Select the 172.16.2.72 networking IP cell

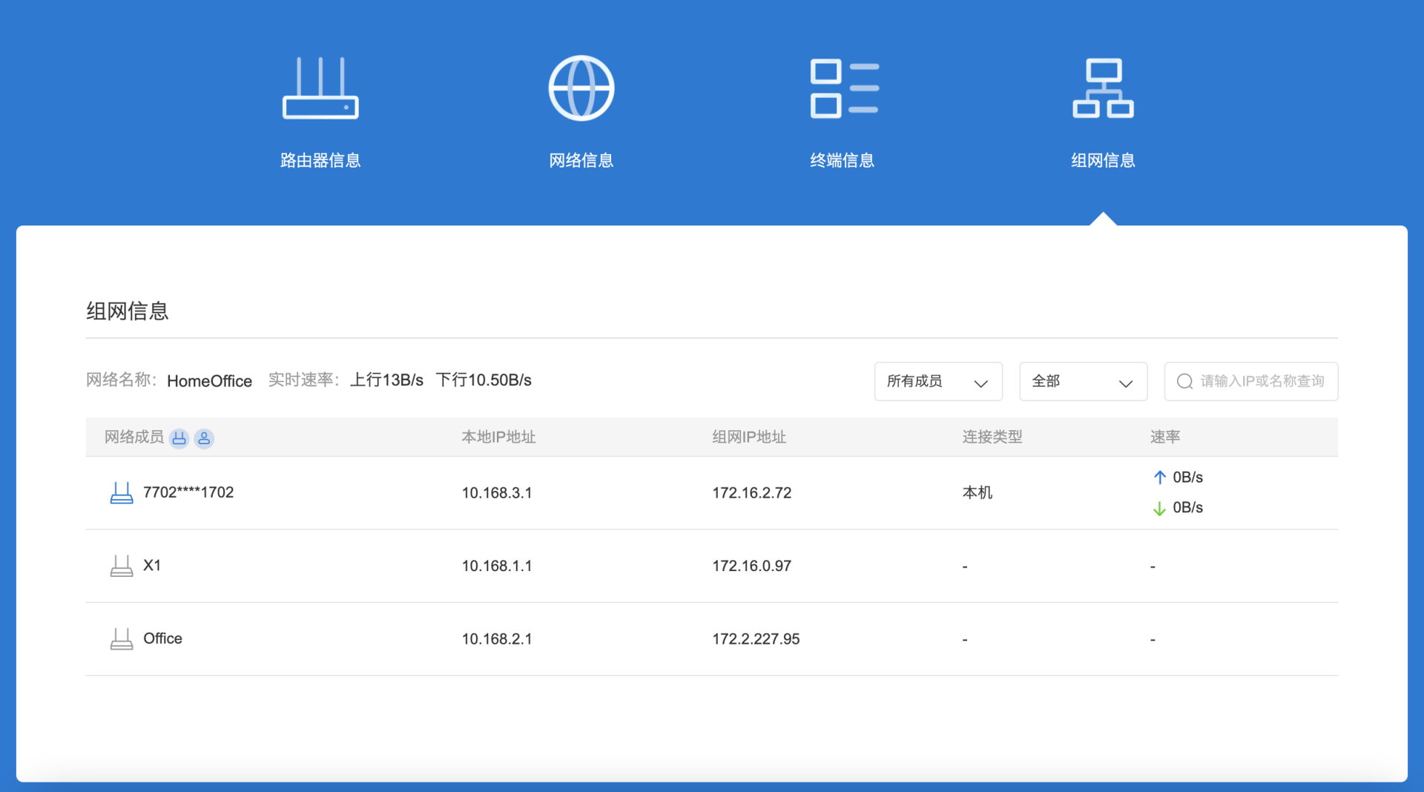[x=752, y=493]
